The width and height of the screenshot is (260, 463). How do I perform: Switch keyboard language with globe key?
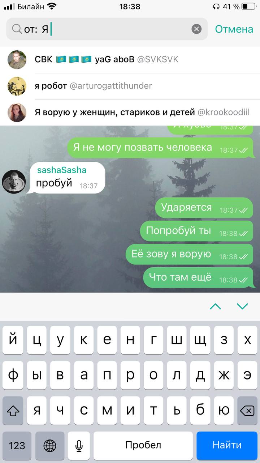tap(50, 446)
